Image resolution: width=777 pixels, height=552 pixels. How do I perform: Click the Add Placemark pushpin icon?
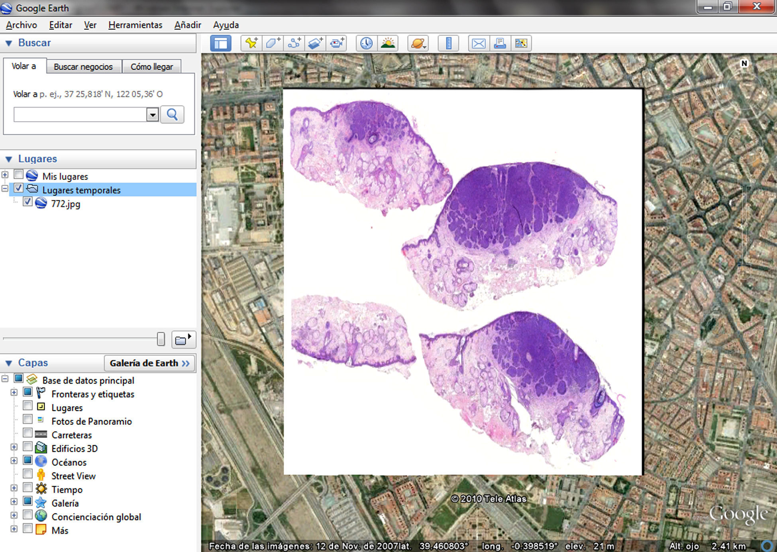251,43
